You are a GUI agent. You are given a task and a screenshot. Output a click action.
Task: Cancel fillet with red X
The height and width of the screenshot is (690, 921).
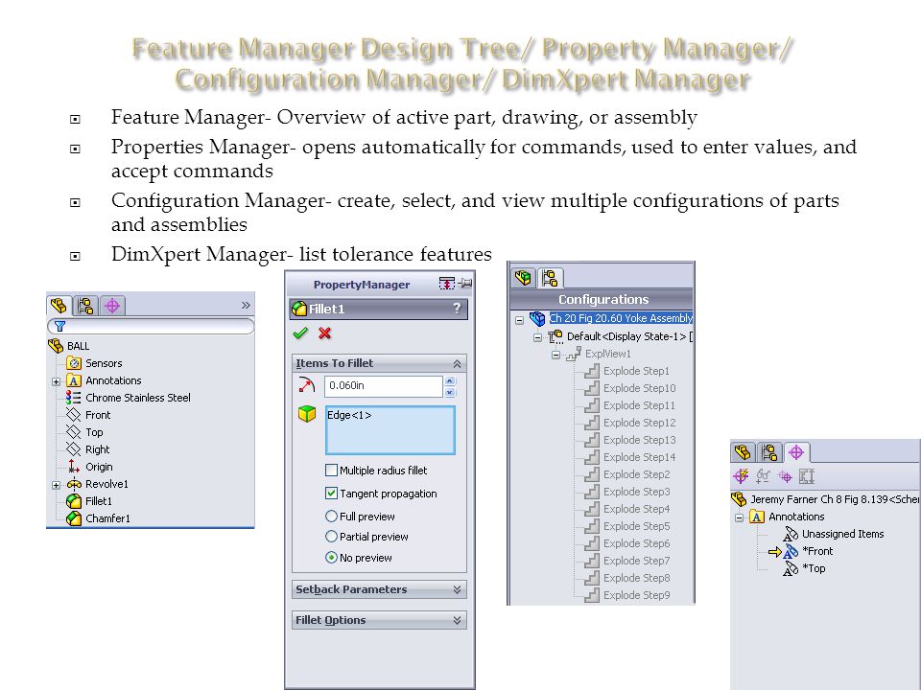pyautogui.click(x=324, y=333)
